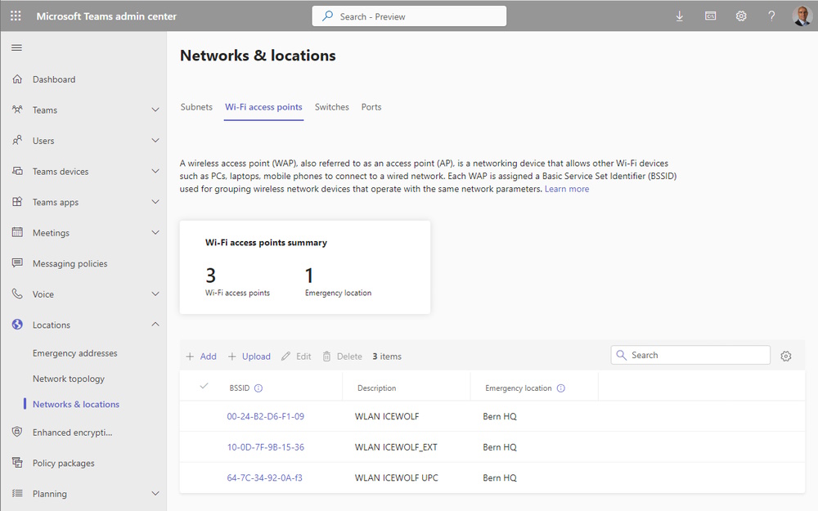Image resolution: width=818 pixels, height=511 pixels.
Task: Click the magnifier icon in table search
Action: pos(622,355)
